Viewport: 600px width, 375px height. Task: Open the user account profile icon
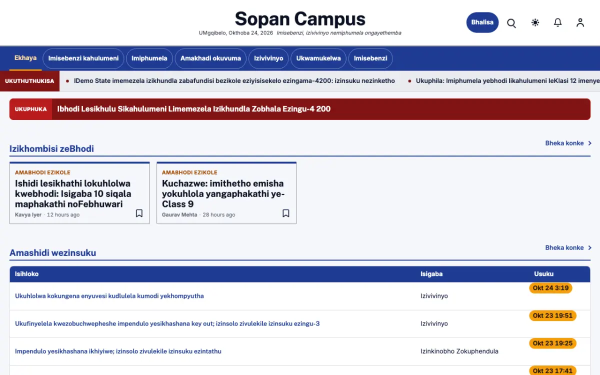[580, 22]
